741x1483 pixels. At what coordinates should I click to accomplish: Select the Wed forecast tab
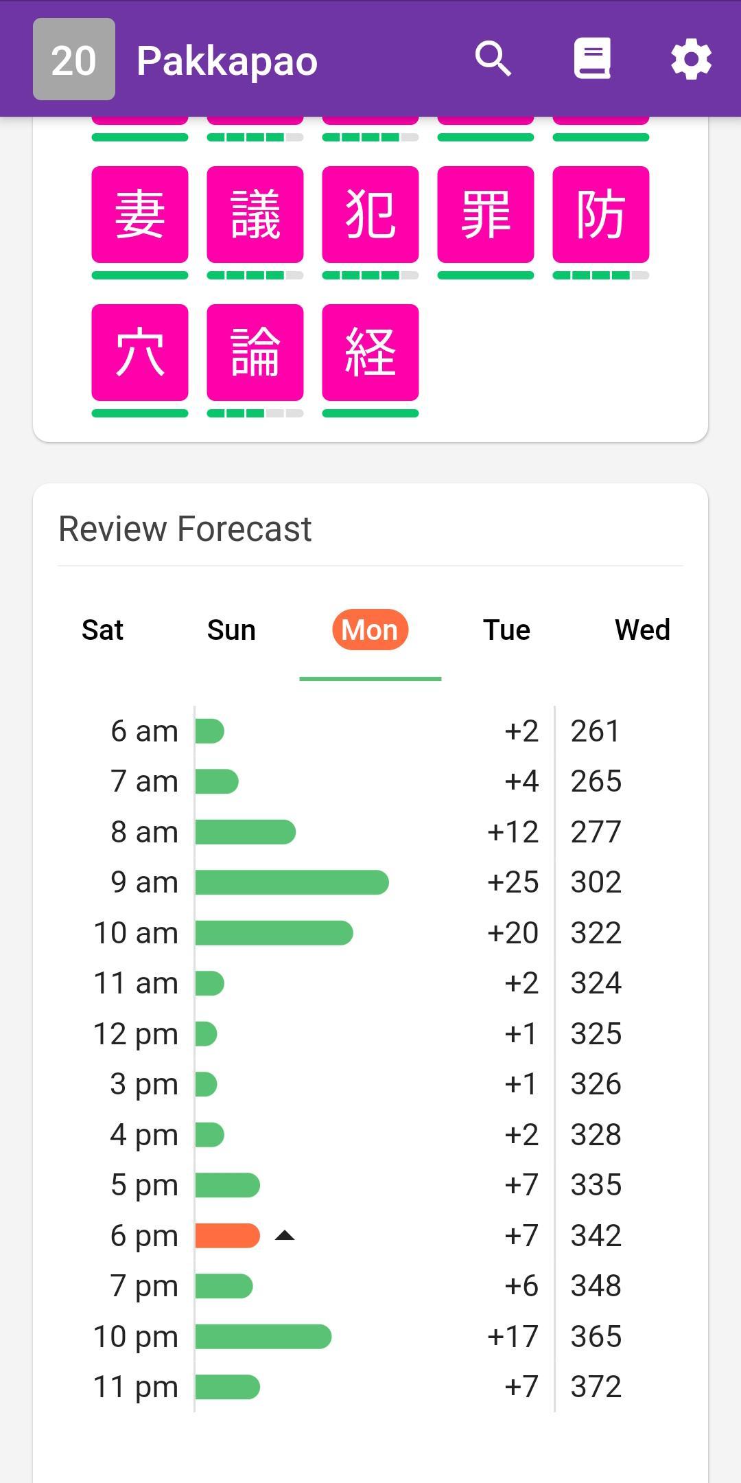click(x=642, y=630)
